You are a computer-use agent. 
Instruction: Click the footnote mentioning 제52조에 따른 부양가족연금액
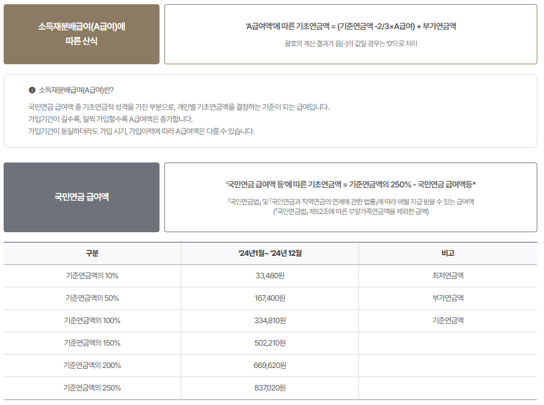(351, 212)
